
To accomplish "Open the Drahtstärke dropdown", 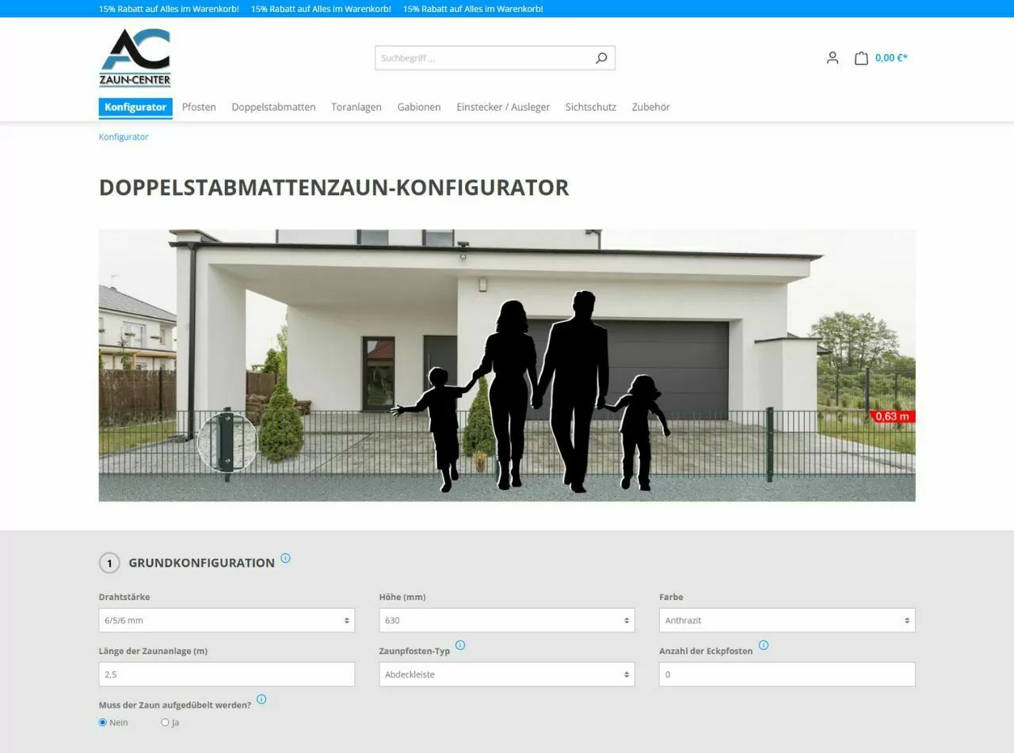I will tap(226, 620).
